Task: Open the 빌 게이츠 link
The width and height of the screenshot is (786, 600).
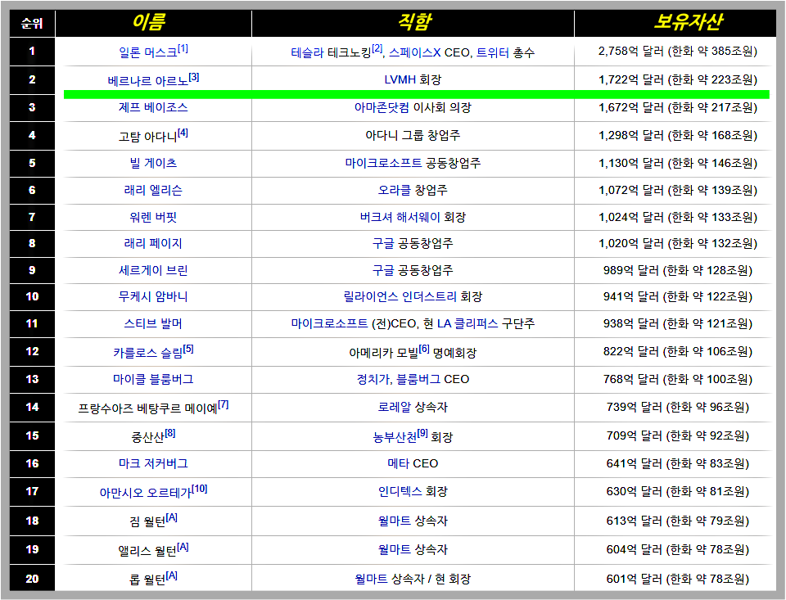Action: pos(153,163)
